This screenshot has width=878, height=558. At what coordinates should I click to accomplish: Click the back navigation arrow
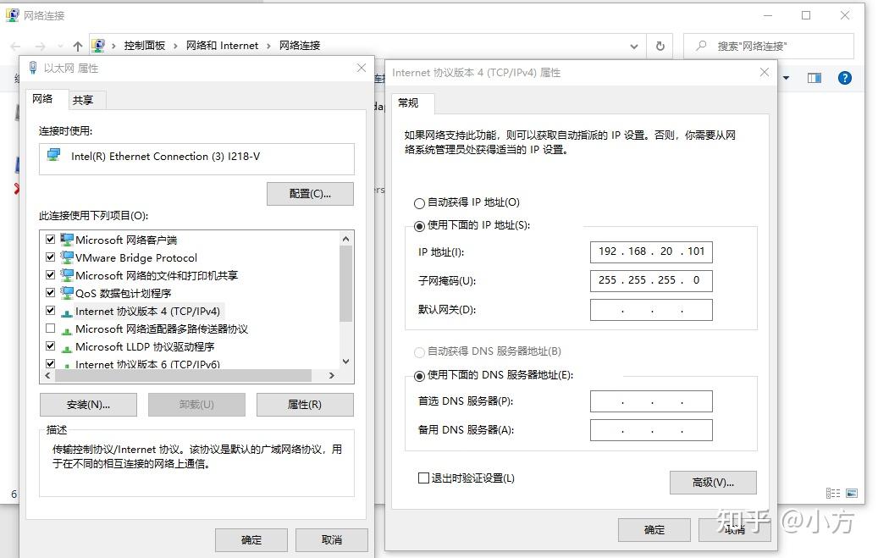(x=14, y=46)
